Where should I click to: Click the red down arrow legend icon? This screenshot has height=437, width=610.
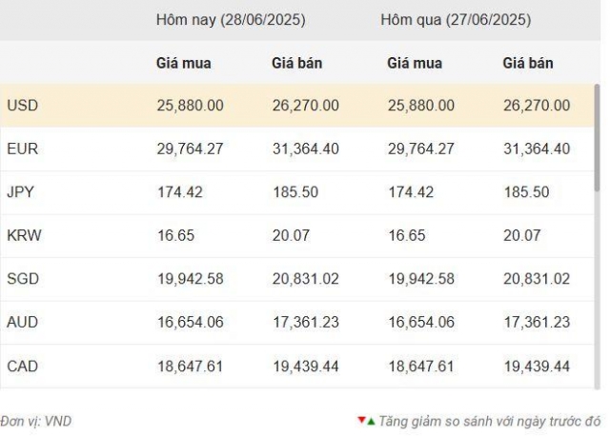pyautogui.click(x=361, y=420)
